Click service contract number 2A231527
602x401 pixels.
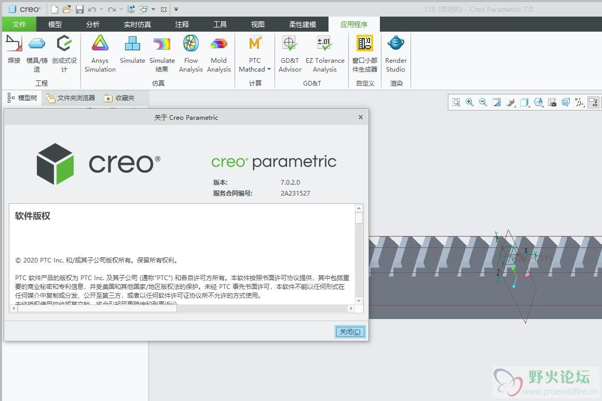pyautogui.click(x=295, y=193)
